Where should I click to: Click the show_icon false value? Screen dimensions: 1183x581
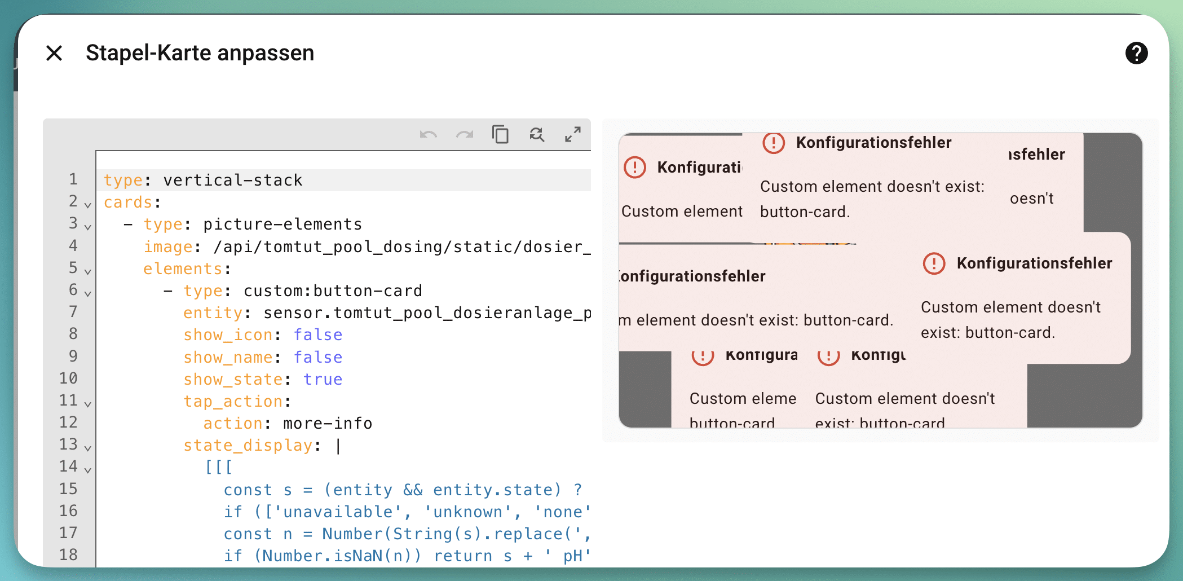318,335
